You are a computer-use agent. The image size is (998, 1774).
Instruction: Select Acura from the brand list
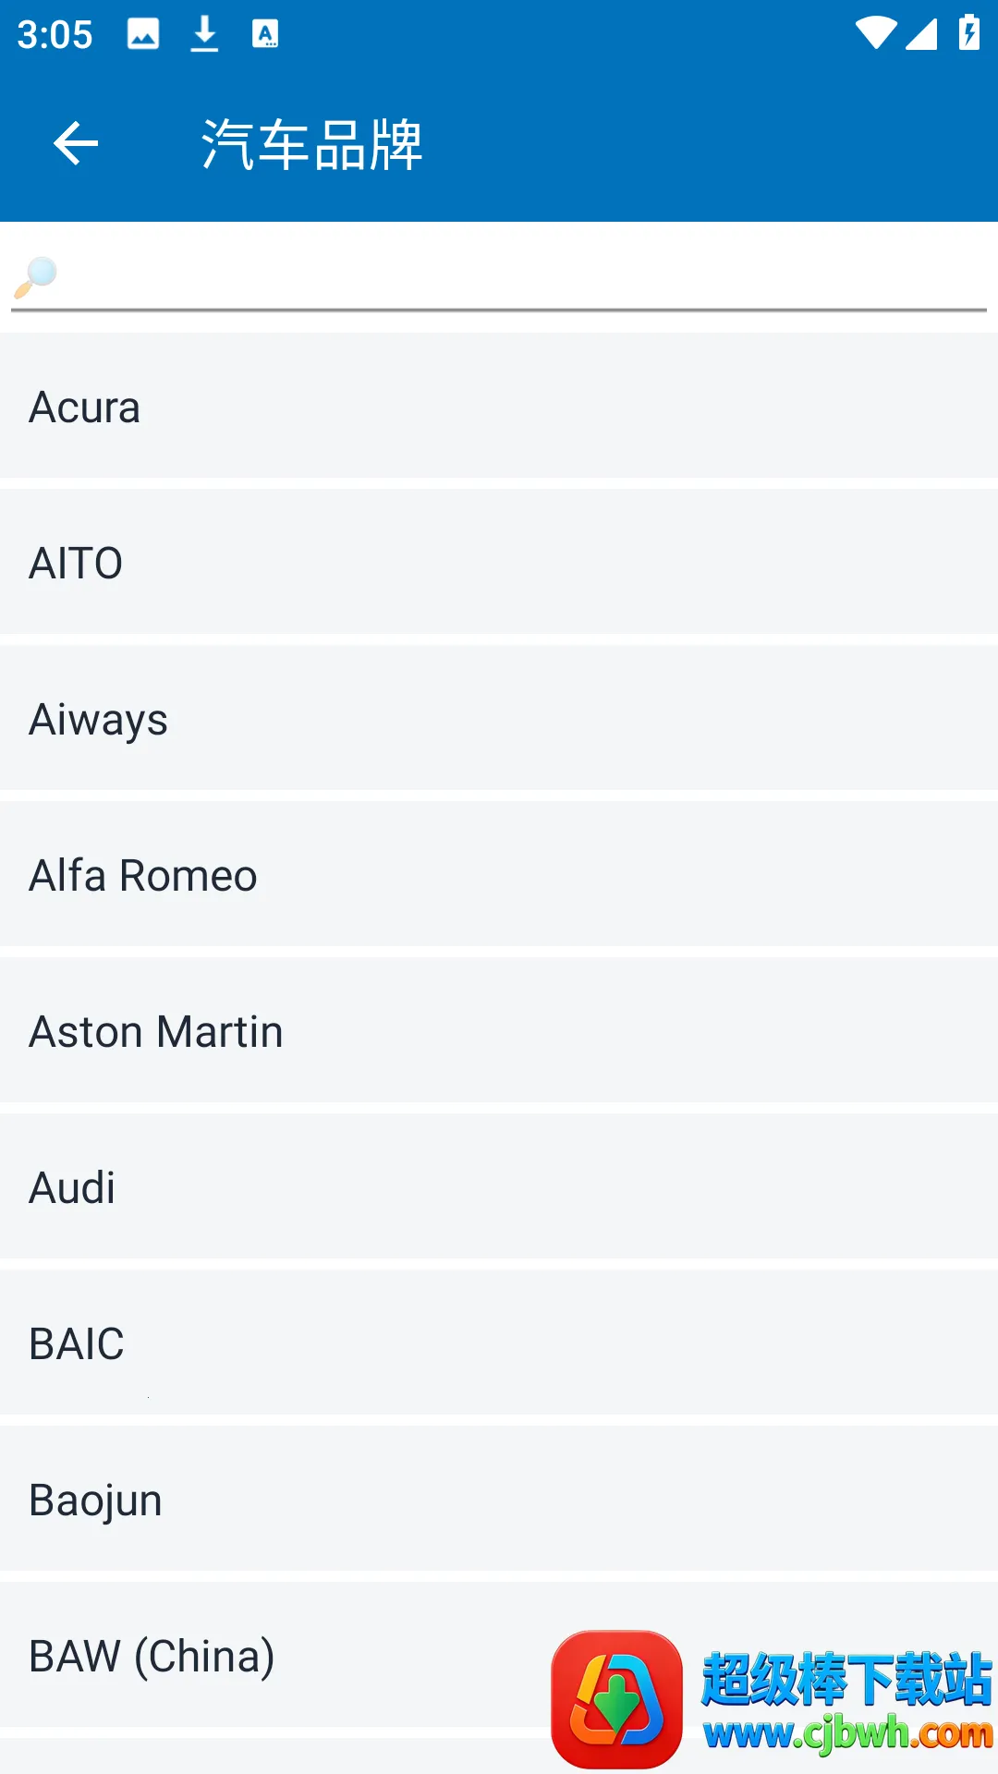[499, 407]
